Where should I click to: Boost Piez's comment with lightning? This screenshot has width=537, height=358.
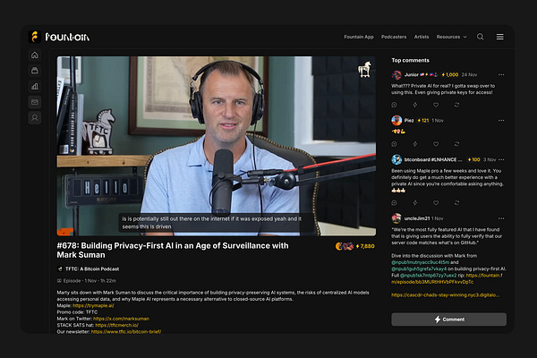(x=415, y=144)
